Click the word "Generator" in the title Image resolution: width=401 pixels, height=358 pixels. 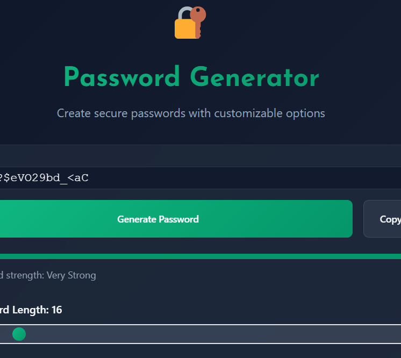pyautogui.click(x=256, y=78)
